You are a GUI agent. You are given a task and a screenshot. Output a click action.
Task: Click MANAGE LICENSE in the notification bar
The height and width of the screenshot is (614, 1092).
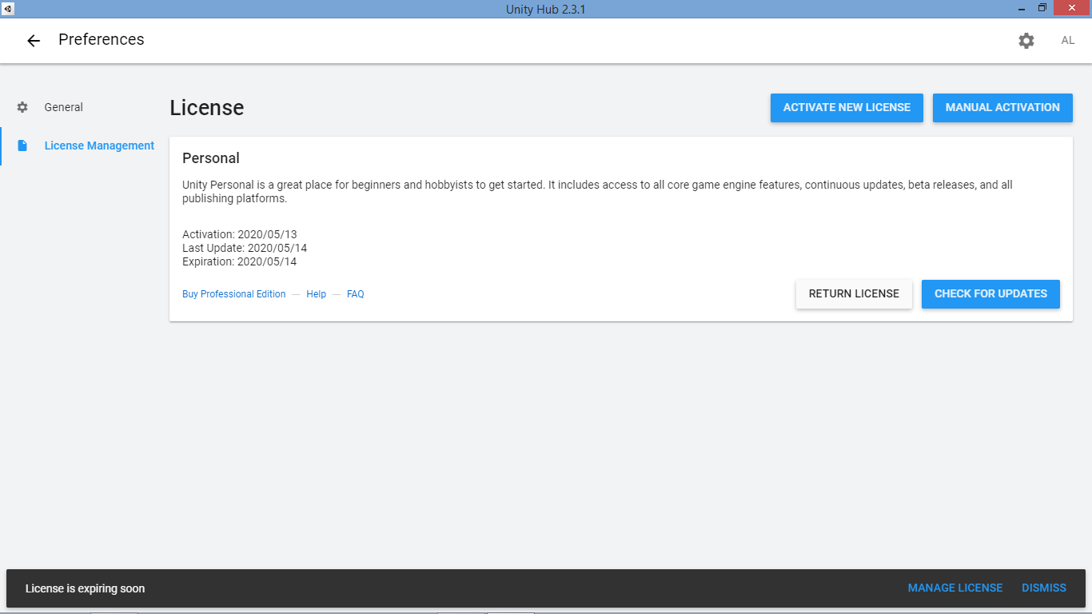click(955, 588)
